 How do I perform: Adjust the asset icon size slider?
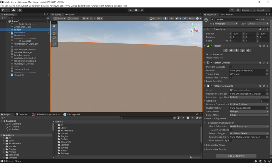point(191,157)
